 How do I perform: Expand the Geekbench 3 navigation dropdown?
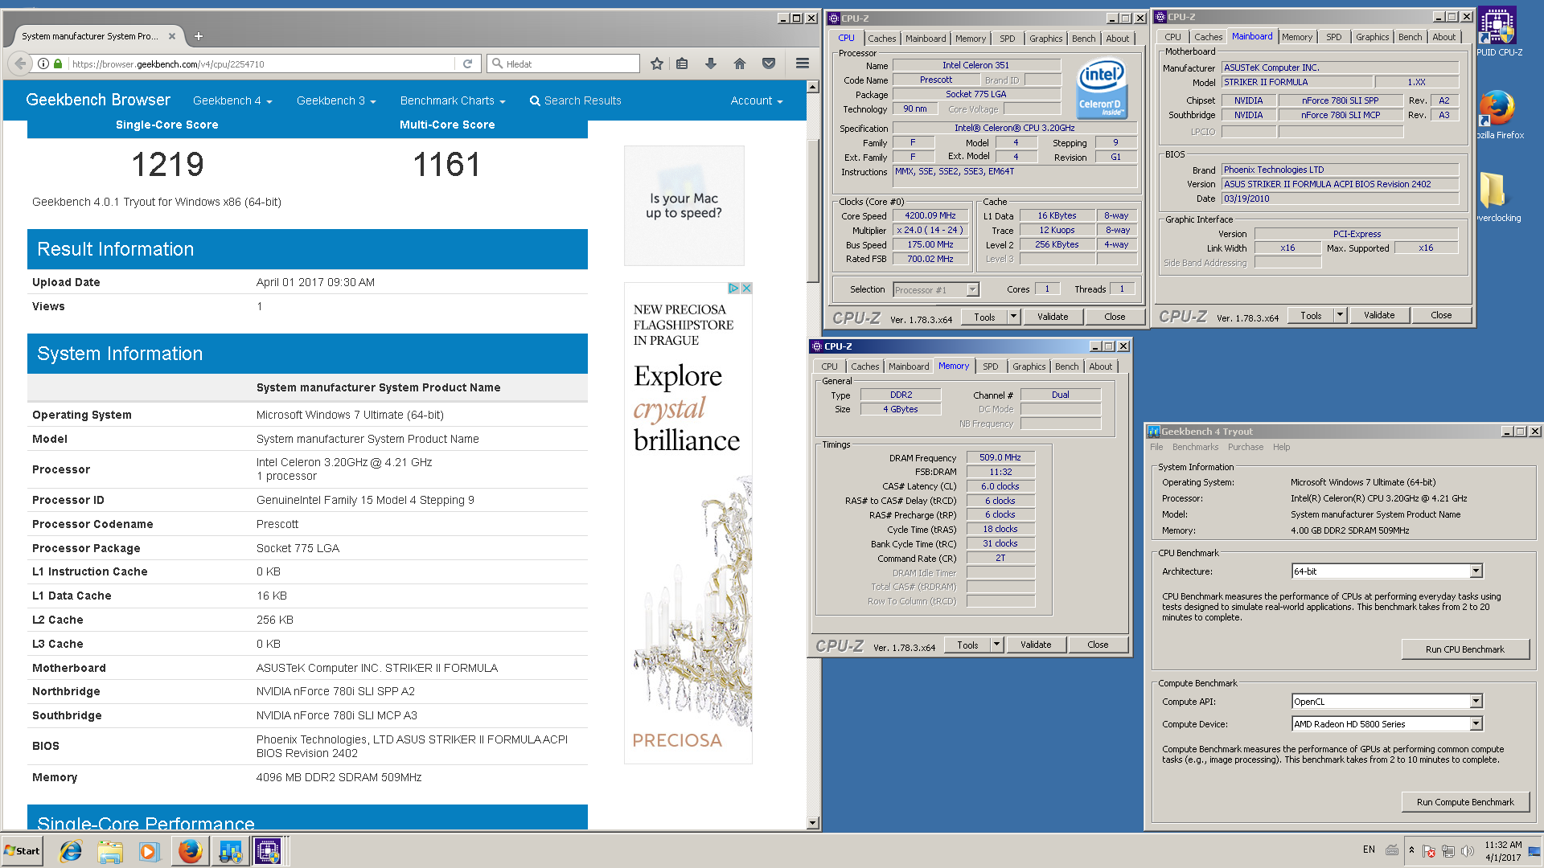point(336,100)
